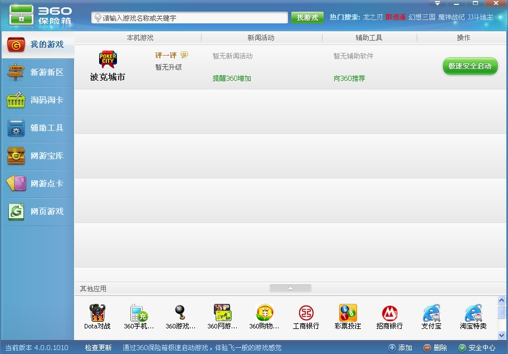Minimize the 360保险箱 window
508x354 pixels.
(x=457, y=3)
